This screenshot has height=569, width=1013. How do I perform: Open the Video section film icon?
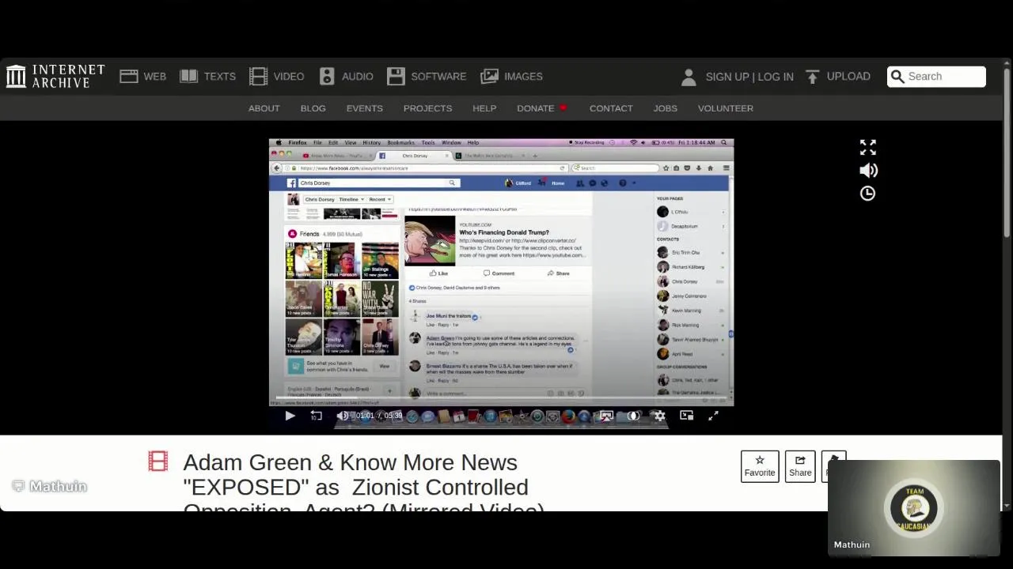(x=258, y=77)
